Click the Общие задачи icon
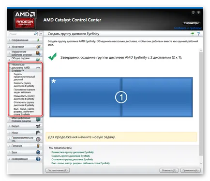The width and height of the screenshot is (210, 181). tap(38, 59)
